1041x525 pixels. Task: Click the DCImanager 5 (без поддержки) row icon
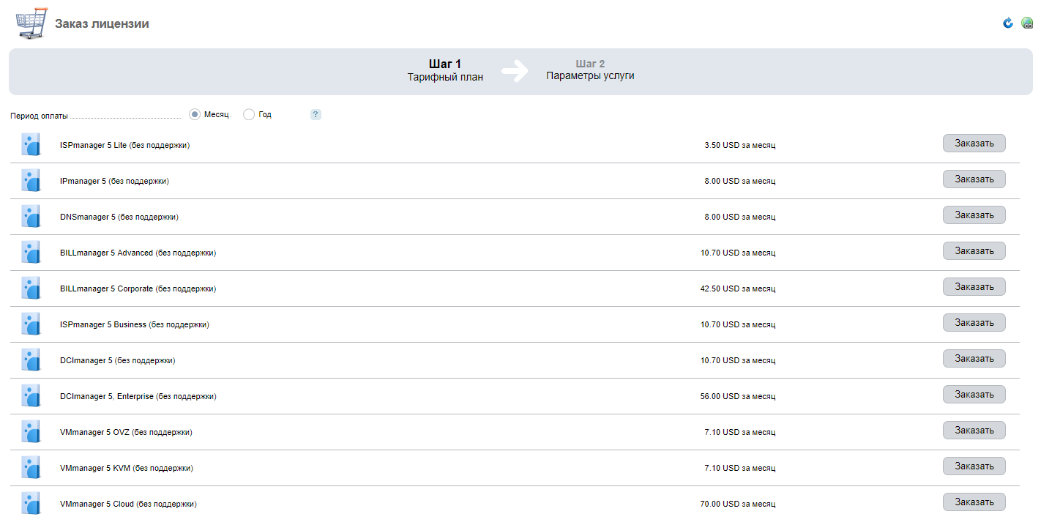coord(31,360)
